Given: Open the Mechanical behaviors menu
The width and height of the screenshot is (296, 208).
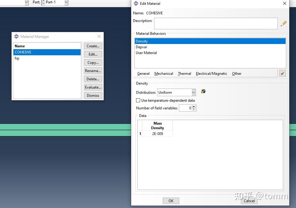Looking at the screenshot, I should tap(164, 74).
